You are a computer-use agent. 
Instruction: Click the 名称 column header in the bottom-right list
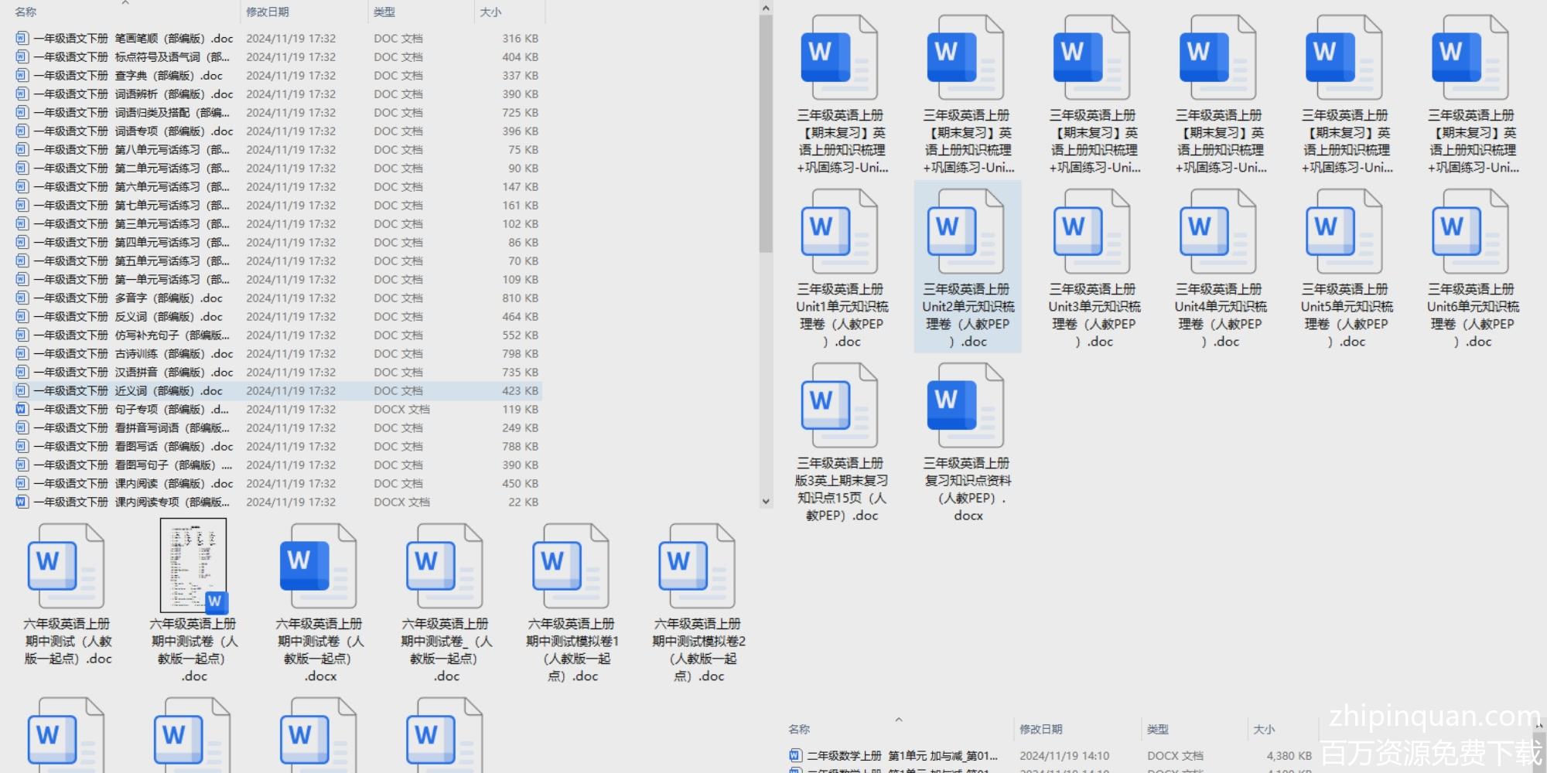799,729
